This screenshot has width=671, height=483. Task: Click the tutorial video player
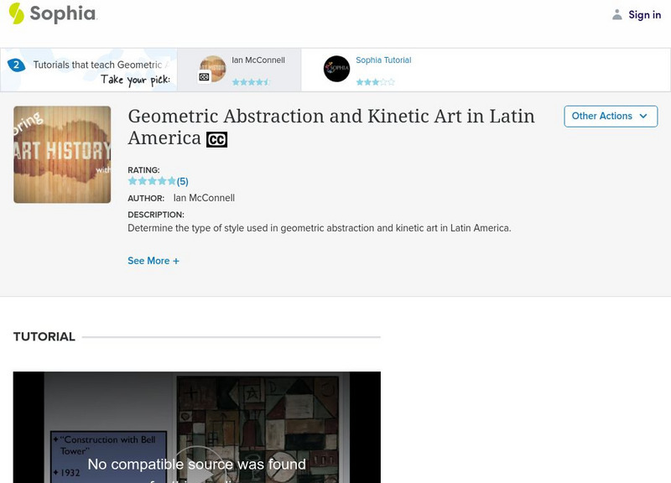[x=196, y=427]
